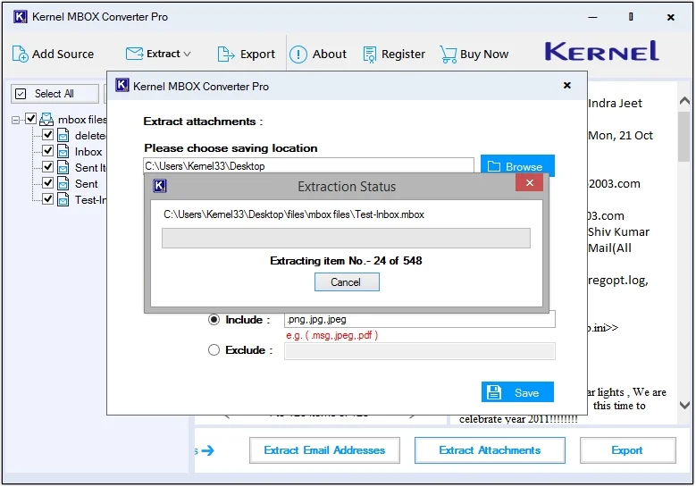Click the Kernel logo in the Extract attachments dialog
This screenshot has height=487, width=696.
tap(122, 85)
